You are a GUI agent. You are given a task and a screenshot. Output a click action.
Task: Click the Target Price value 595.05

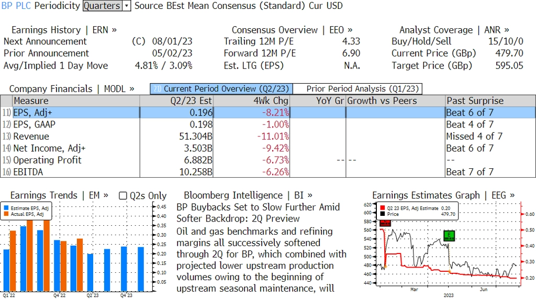point(509,66)
